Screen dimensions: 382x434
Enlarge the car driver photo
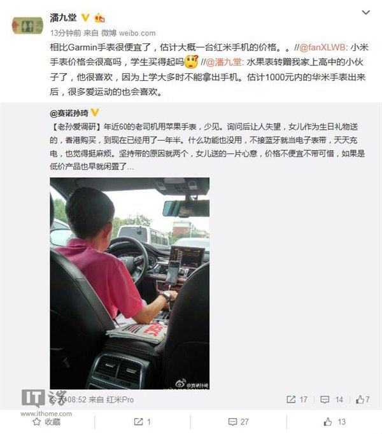coord(130,283)
